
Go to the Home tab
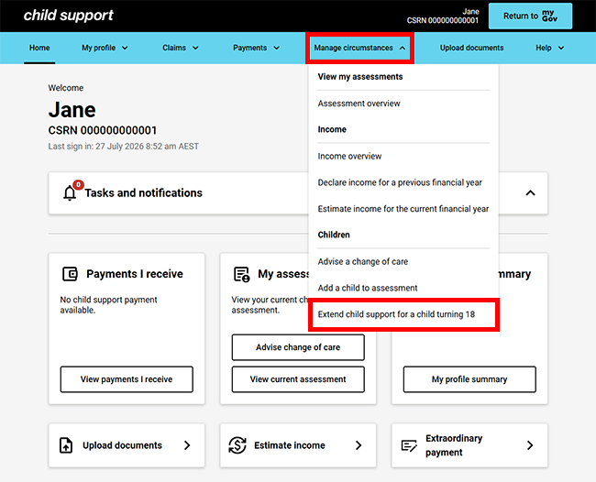click(39, 48)
